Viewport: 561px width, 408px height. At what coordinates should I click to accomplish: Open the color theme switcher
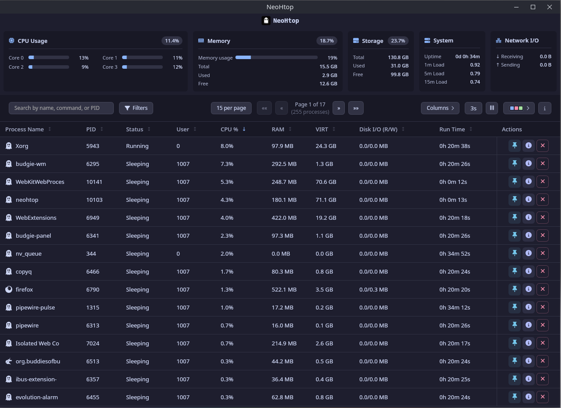519,108
